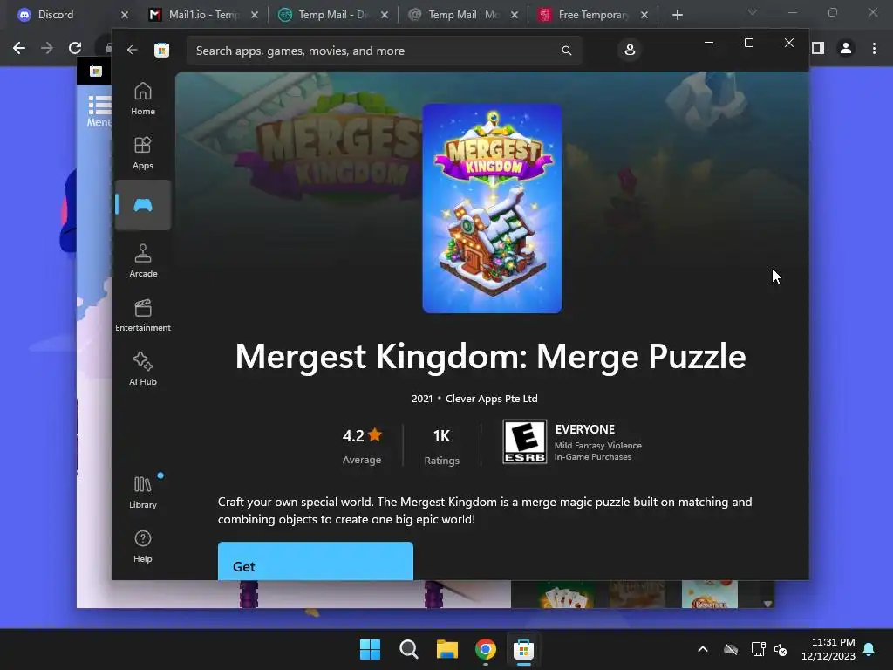The height and width of the screenshot is (670, 893).
Task: Click the muted volume tray icon
Action: (x=781, y=649)
